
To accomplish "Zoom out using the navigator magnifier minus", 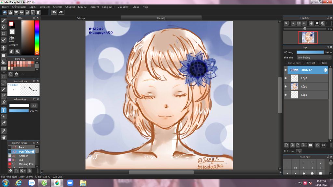I will pyautogui.click(x=304, y=23).
